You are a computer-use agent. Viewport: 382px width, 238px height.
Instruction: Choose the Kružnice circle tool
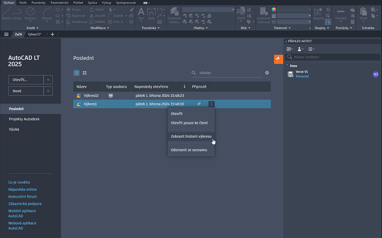[31, 13]
